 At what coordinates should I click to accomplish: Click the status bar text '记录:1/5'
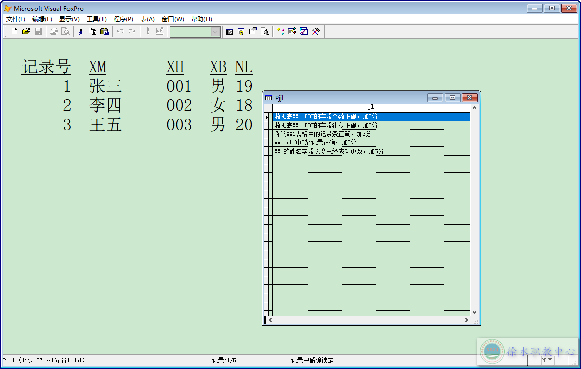224,360
